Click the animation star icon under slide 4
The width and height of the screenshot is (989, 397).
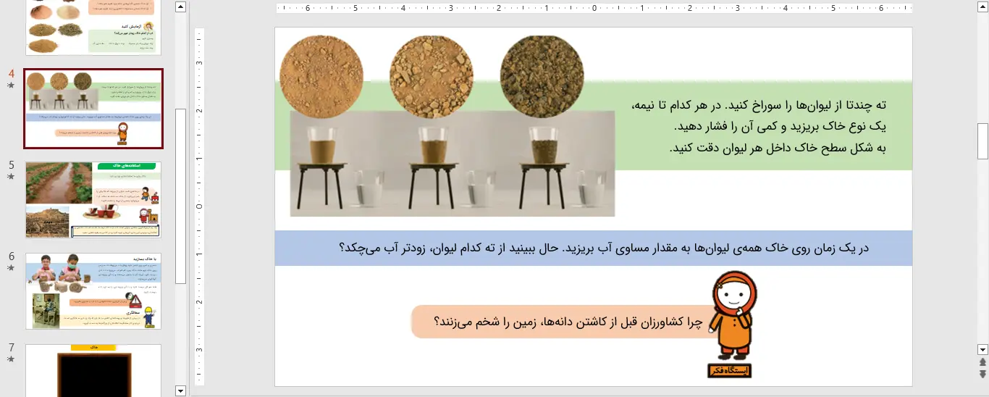click(11, 85)
